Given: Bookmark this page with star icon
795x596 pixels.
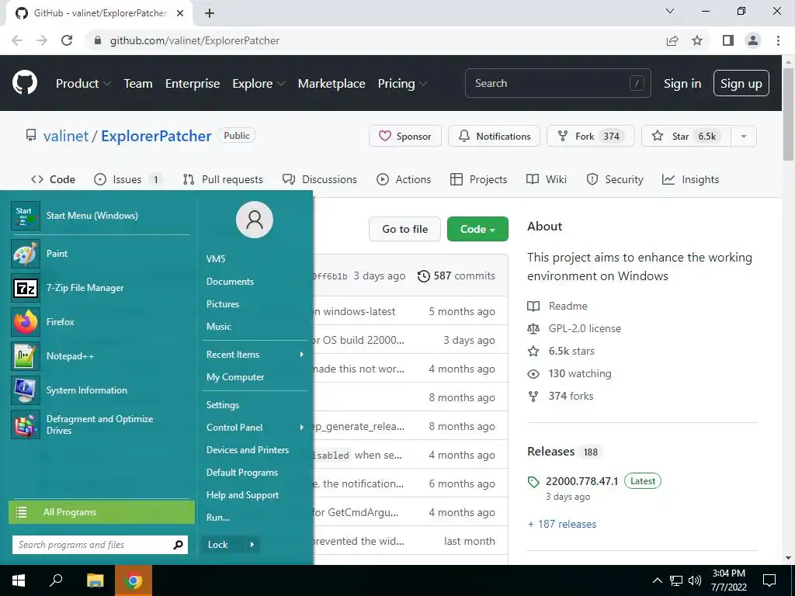Looking at the screenshot, I should click(x=697, y=40).
